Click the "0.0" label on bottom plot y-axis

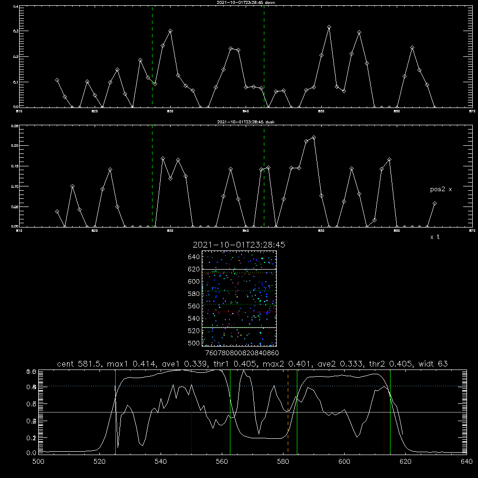[x=31, y=453]
